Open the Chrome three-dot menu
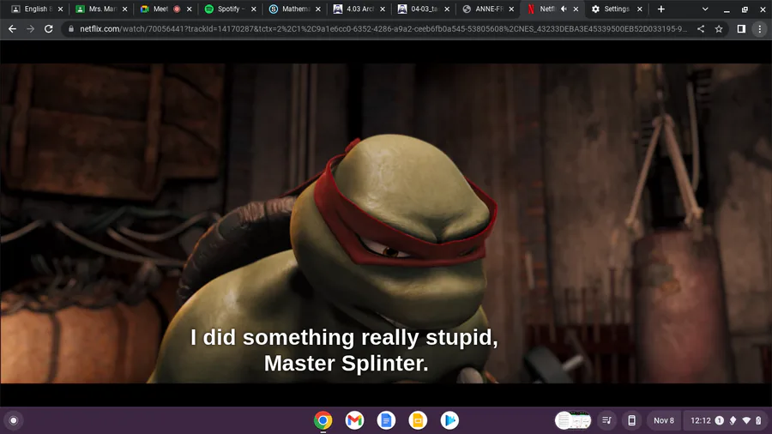The width and height of the screenshot is (772, 434). click(760, 29)
